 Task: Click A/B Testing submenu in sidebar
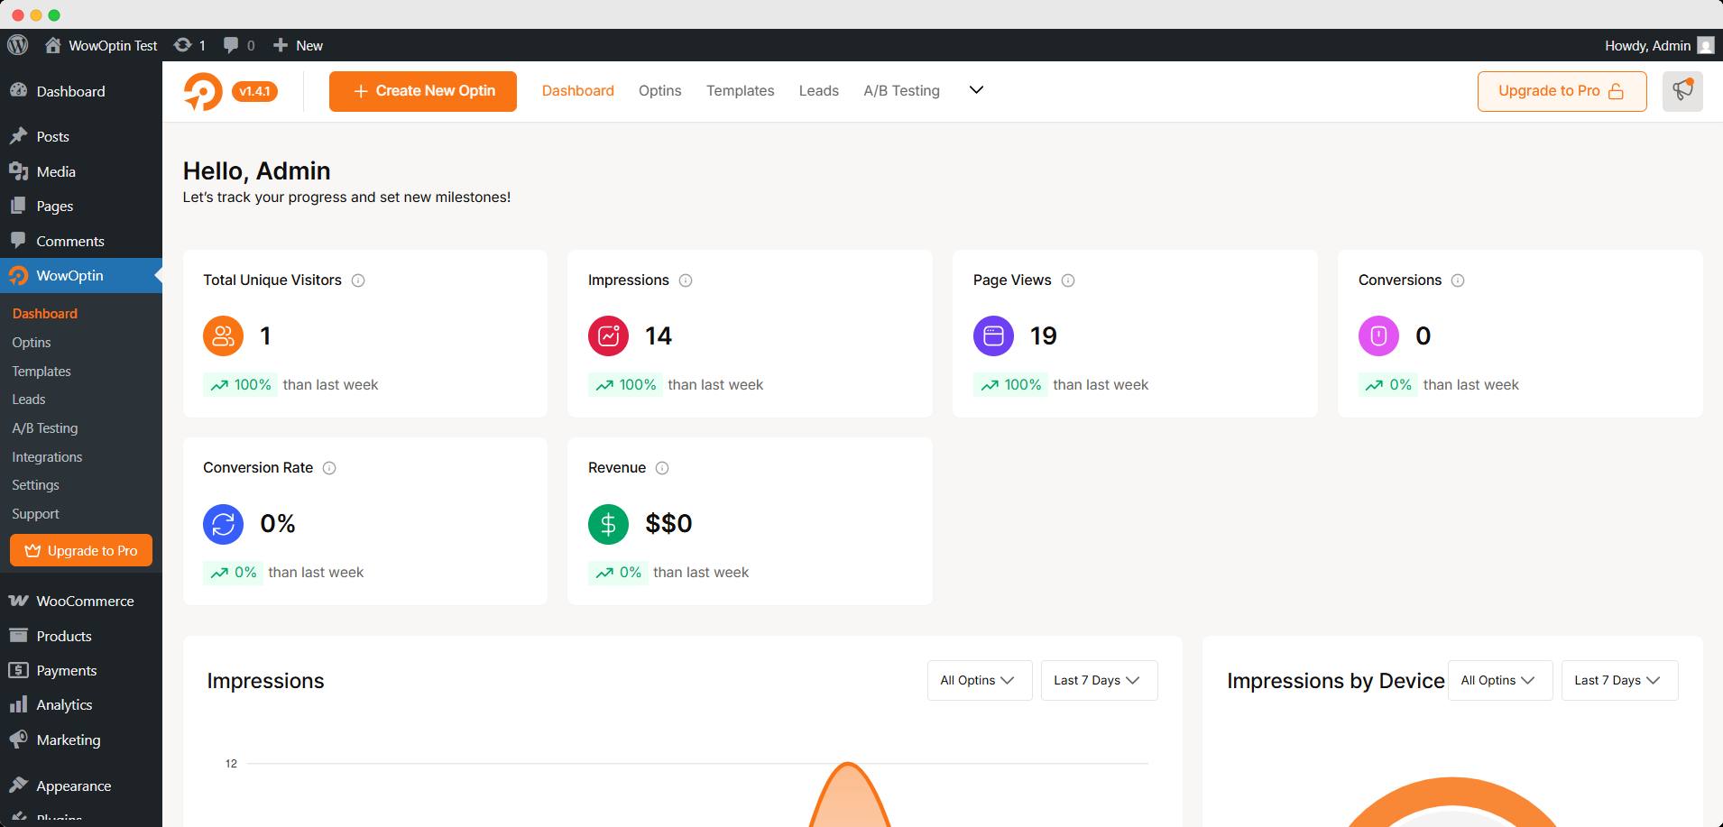pyautogui.click(x=45, y=428)
